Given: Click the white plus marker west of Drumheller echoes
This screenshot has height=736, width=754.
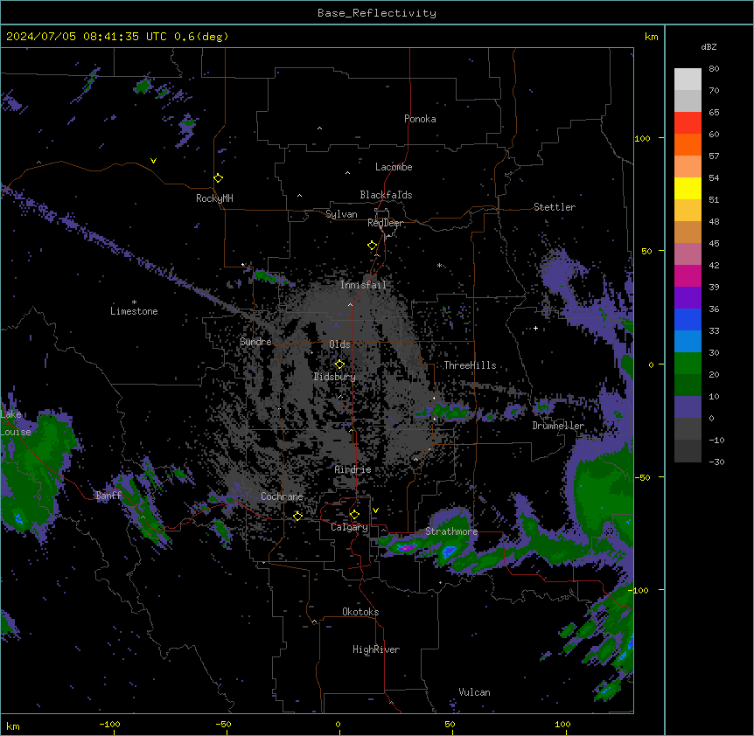Looking at the screenshot, I should coord(535,328).
